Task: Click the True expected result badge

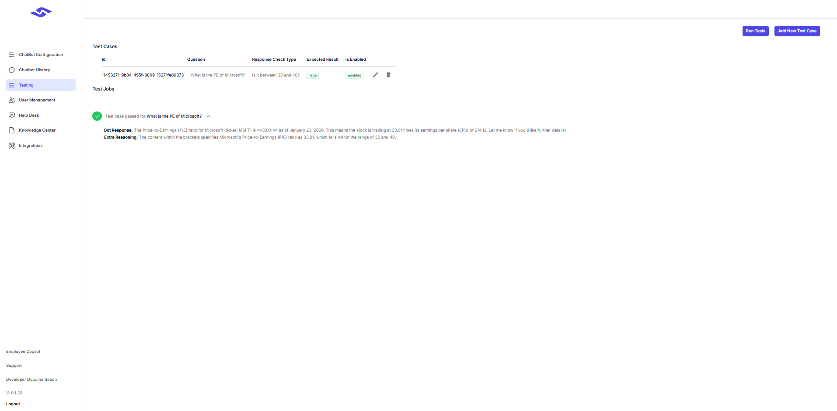Action: tap(313, 75)
